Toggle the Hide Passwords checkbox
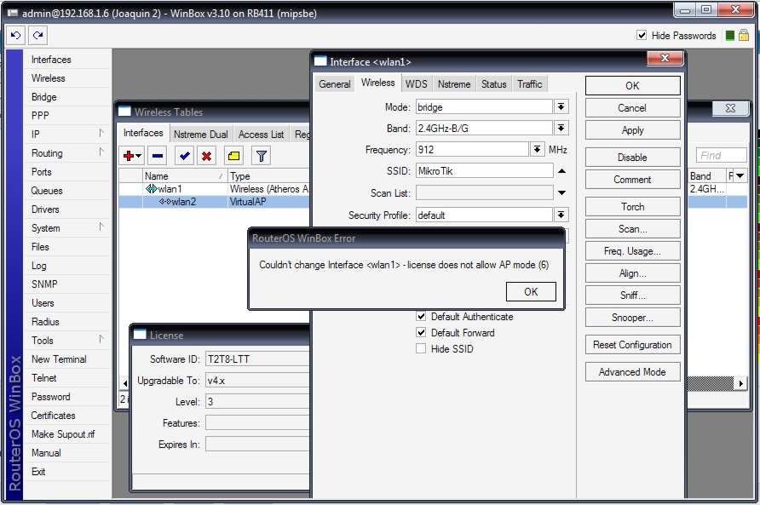Viewport: 760px width, 505px height. point(642,36)
